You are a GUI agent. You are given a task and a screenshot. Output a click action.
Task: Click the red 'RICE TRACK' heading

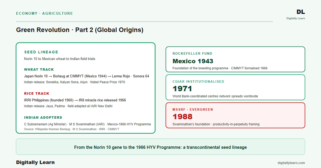tap(37, 94)
